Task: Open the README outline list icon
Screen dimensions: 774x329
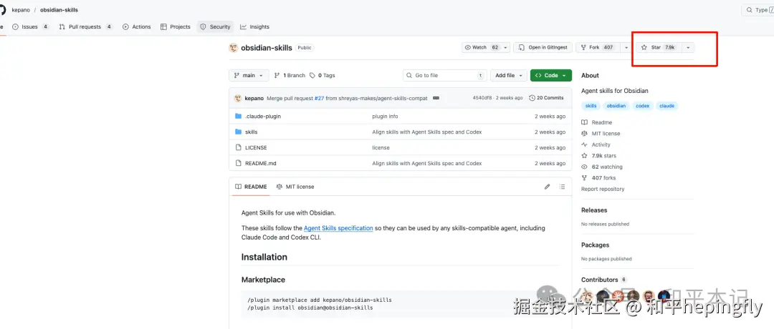Action: tap(562, 187)
